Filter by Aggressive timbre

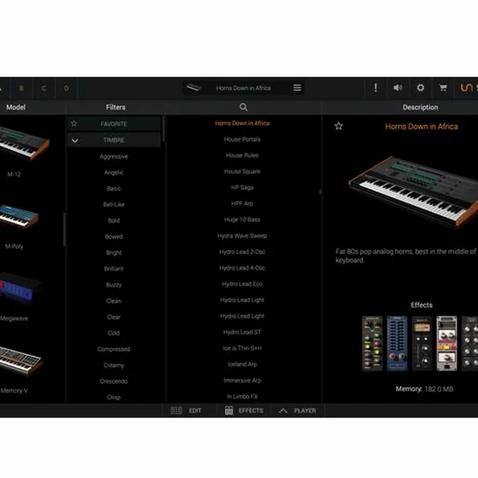click(x=114, y=157)
